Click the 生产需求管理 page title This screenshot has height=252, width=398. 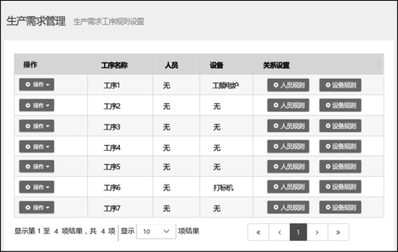[x=36, y=21]
